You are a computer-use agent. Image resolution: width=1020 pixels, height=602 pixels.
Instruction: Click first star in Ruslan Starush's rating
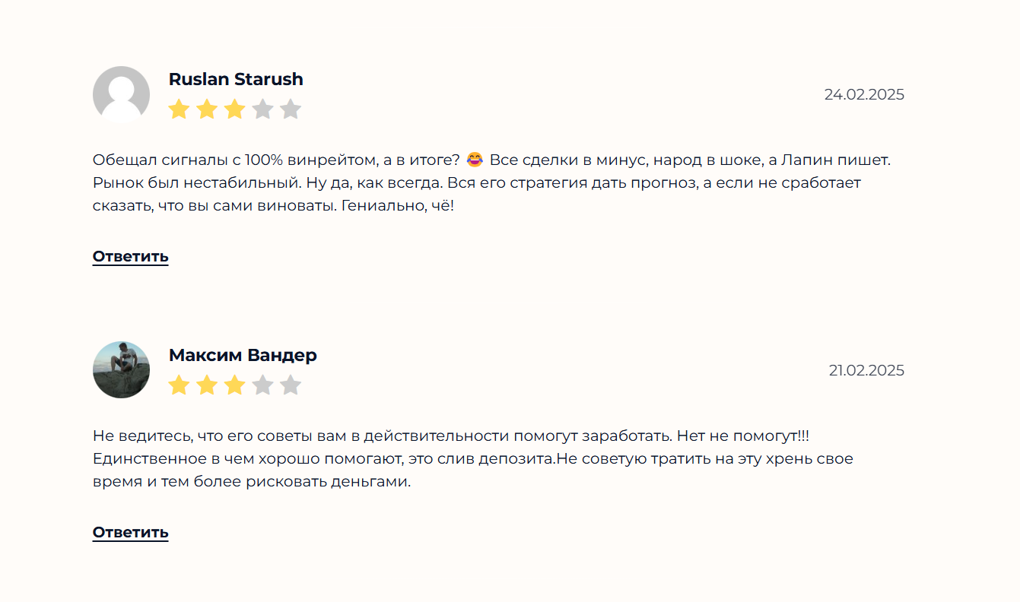click(179, 109)
